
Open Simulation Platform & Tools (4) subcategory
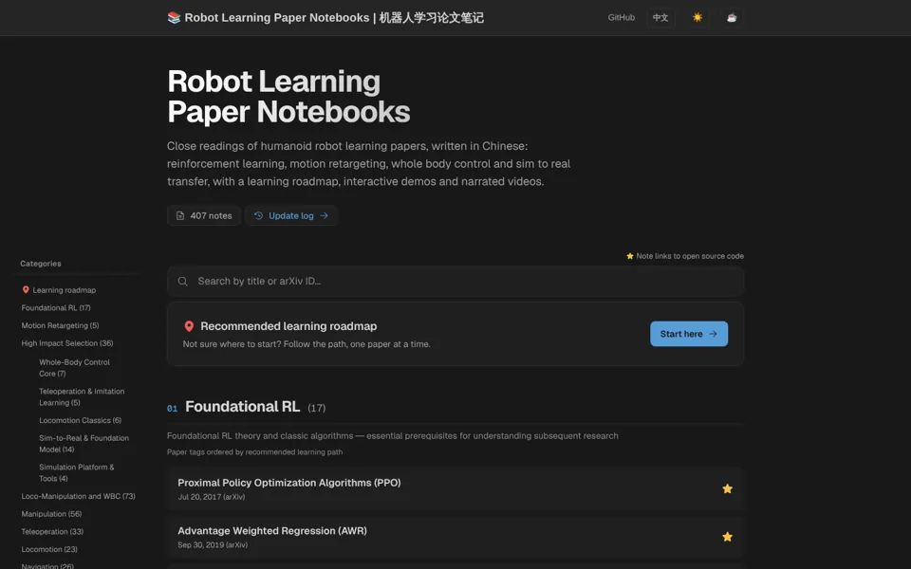(x=76, y=472)
